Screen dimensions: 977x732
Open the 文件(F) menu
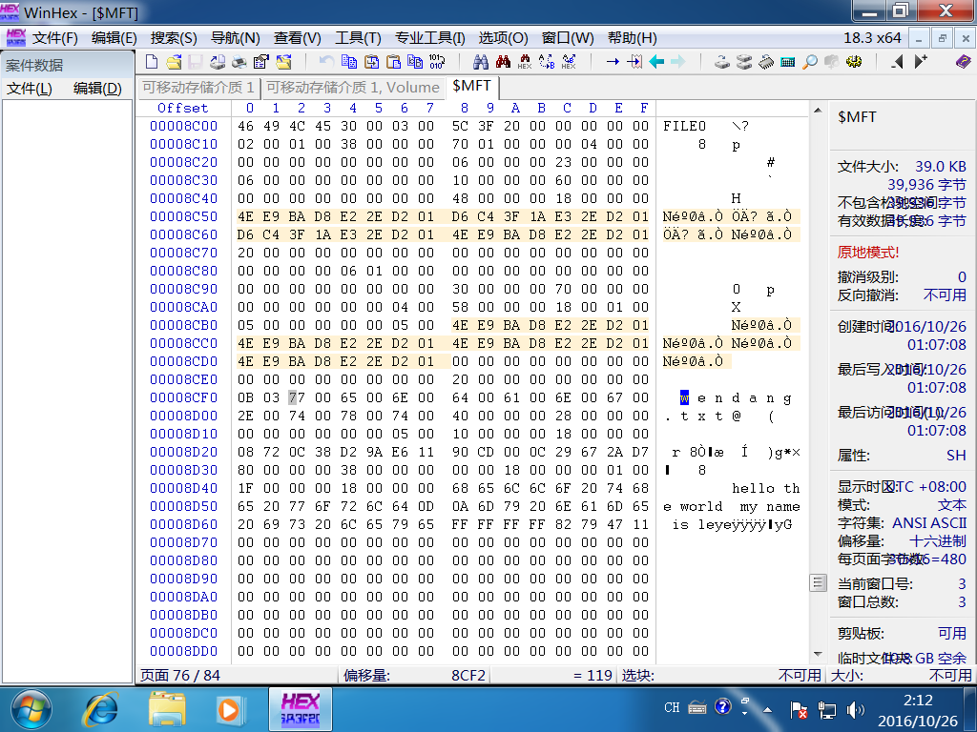tap(54, 38)
